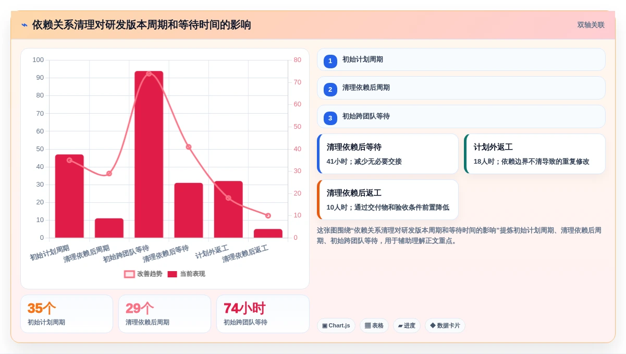Click left axis value 100

click(x=38, y=60)
